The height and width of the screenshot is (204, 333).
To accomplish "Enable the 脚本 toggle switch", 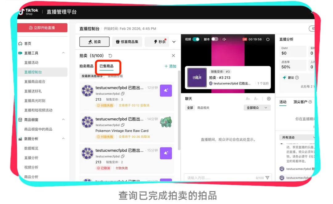I will (215, 39).
